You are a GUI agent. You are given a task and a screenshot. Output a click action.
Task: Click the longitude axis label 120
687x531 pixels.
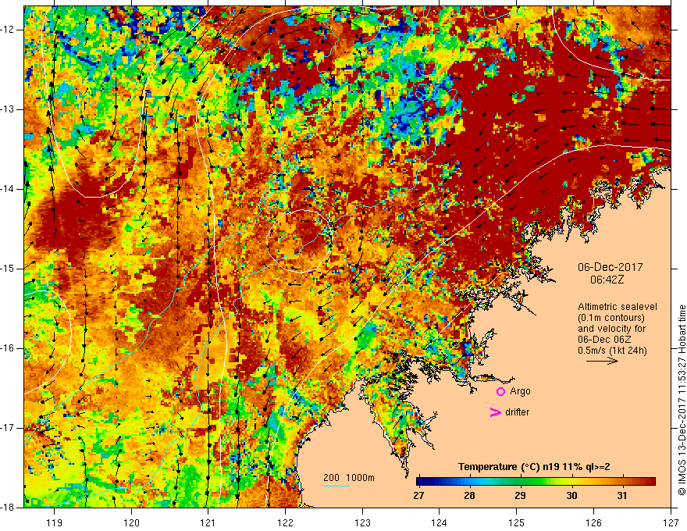click(x=131, y=523)
